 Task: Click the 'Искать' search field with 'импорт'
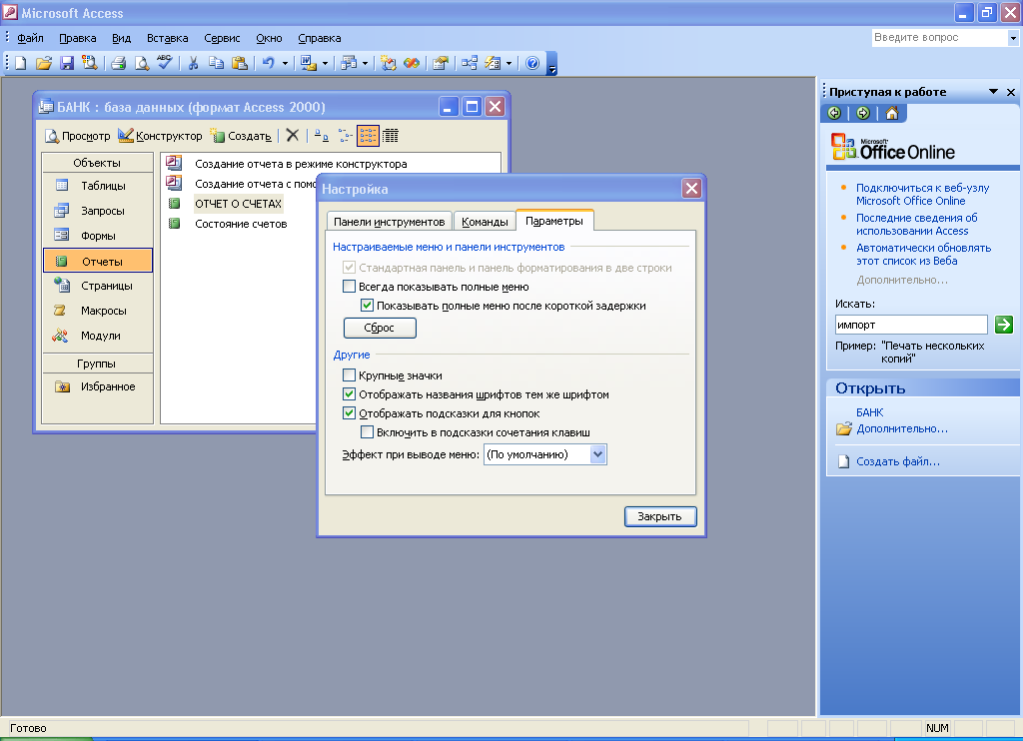(x=911, y=325)
